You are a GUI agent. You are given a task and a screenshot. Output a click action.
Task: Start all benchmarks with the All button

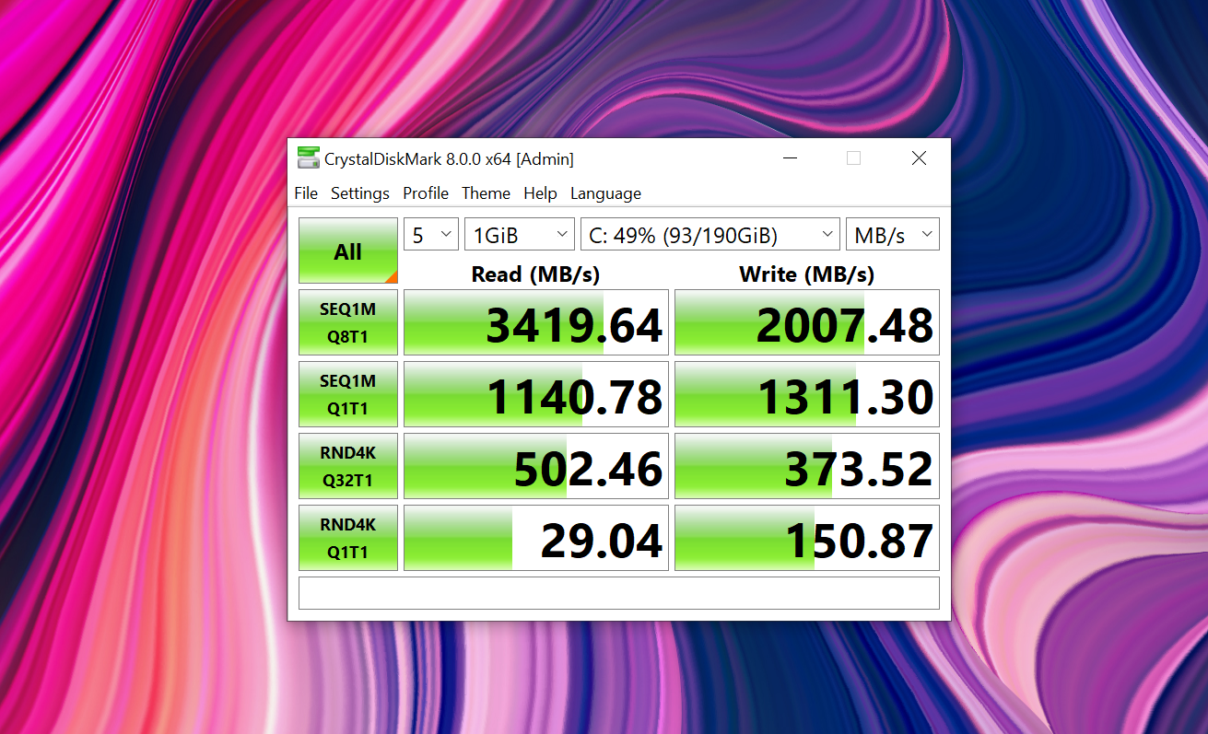(348, 250)
